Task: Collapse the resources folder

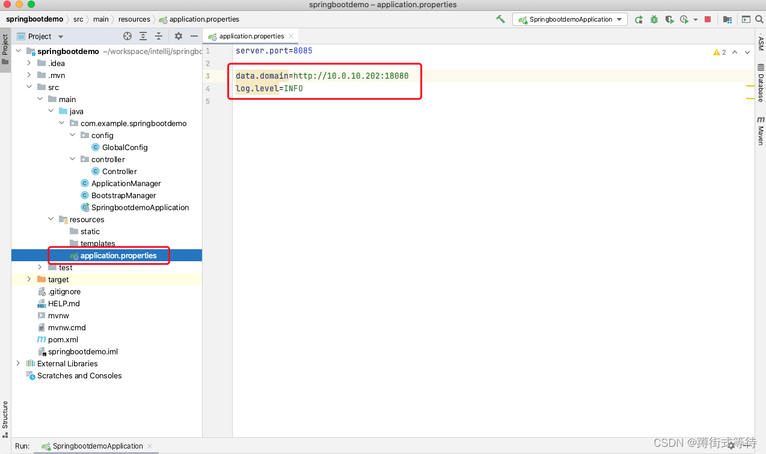Action: pos(51,219)
